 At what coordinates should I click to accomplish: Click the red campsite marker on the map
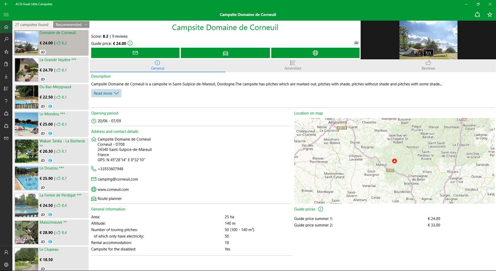coord(395,161)
